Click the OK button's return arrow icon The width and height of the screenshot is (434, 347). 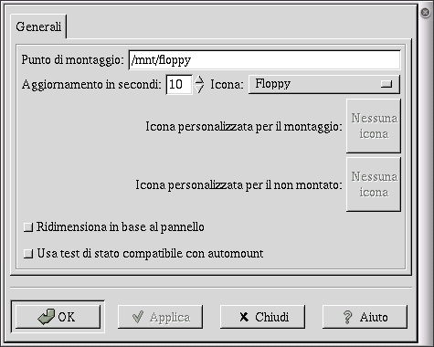tap(47, 317)
